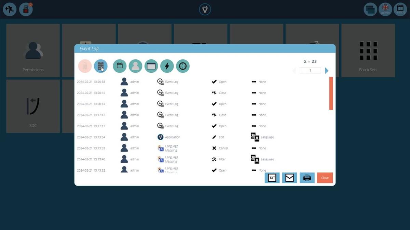Click the log out icon at top left

pos(10,10)
